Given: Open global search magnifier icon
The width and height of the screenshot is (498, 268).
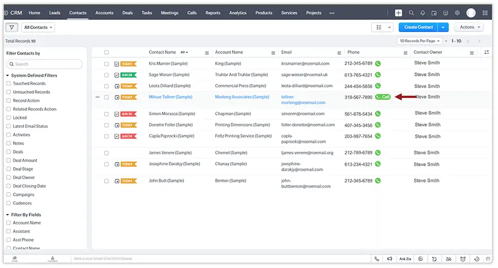Looking at the screenshot, I should (411, 13).
